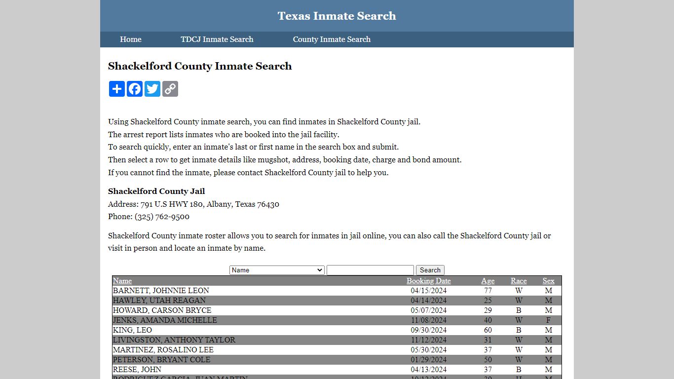Sort table by Name column header
This screenshot has height=379, width=674.
click(122, 281)
